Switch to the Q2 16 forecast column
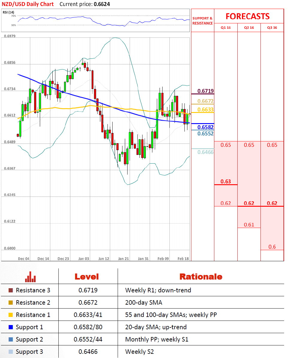This screenshot has width=288, height=358. (249, 28)
